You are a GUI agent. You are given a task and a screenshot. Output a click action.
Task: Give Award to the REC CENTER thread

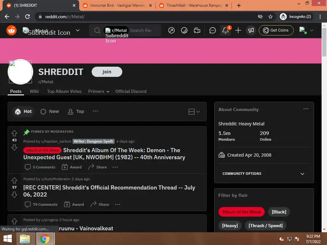point(74,204)
